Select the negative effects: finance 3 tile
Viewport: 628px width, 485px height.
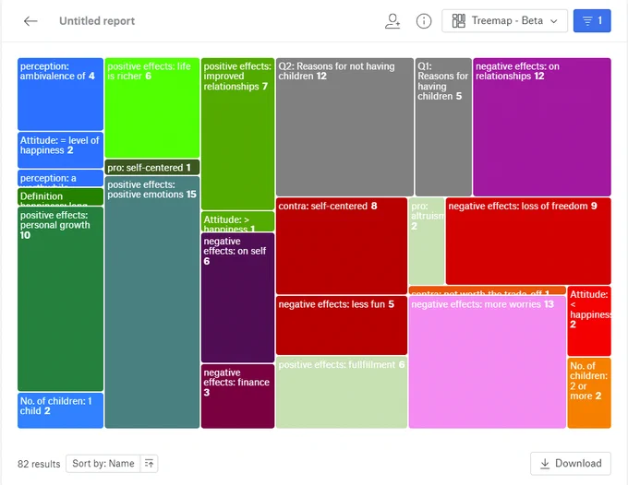[238, 396]
